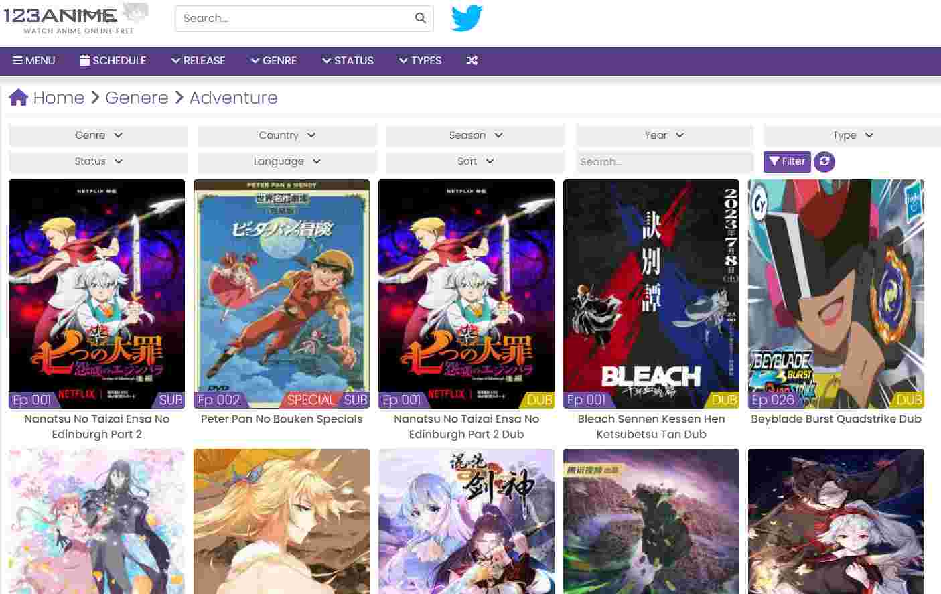Open Nanatsu No Taizai Ensa Part 2 title
941x594 pixels.
click(x=97, y=427)
